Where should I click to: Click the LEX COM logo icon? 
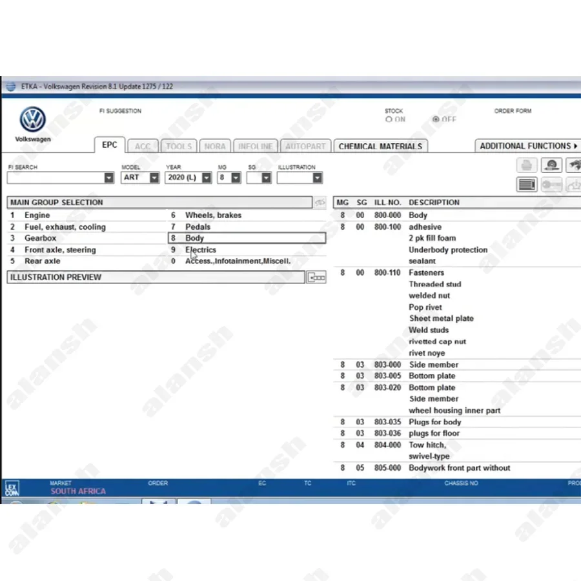(x=12, y=487)
